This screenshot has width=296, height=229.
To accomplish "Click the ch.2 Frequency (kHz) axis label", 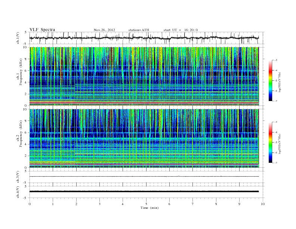I will tap(19, 134).
